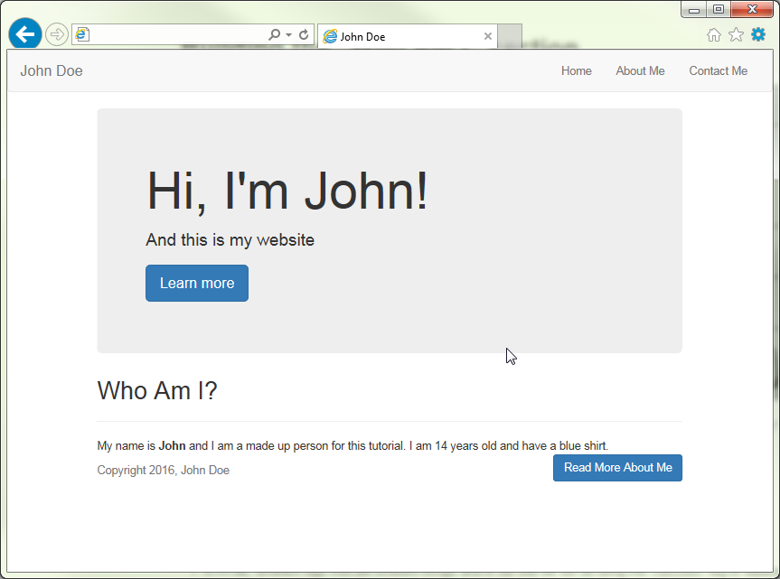The width and height of the screenshot is (780, 579).
Task: Refresh the page with the reload icon
Action: tap(304, 35)
